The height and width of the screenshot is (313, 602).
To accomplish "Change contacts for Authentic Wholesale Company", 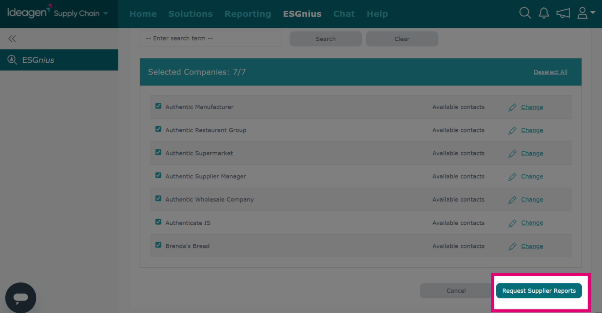I will 532,200.
